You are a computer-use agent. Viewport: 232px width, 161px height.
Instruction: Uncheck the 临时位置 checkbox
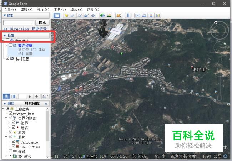8,58
